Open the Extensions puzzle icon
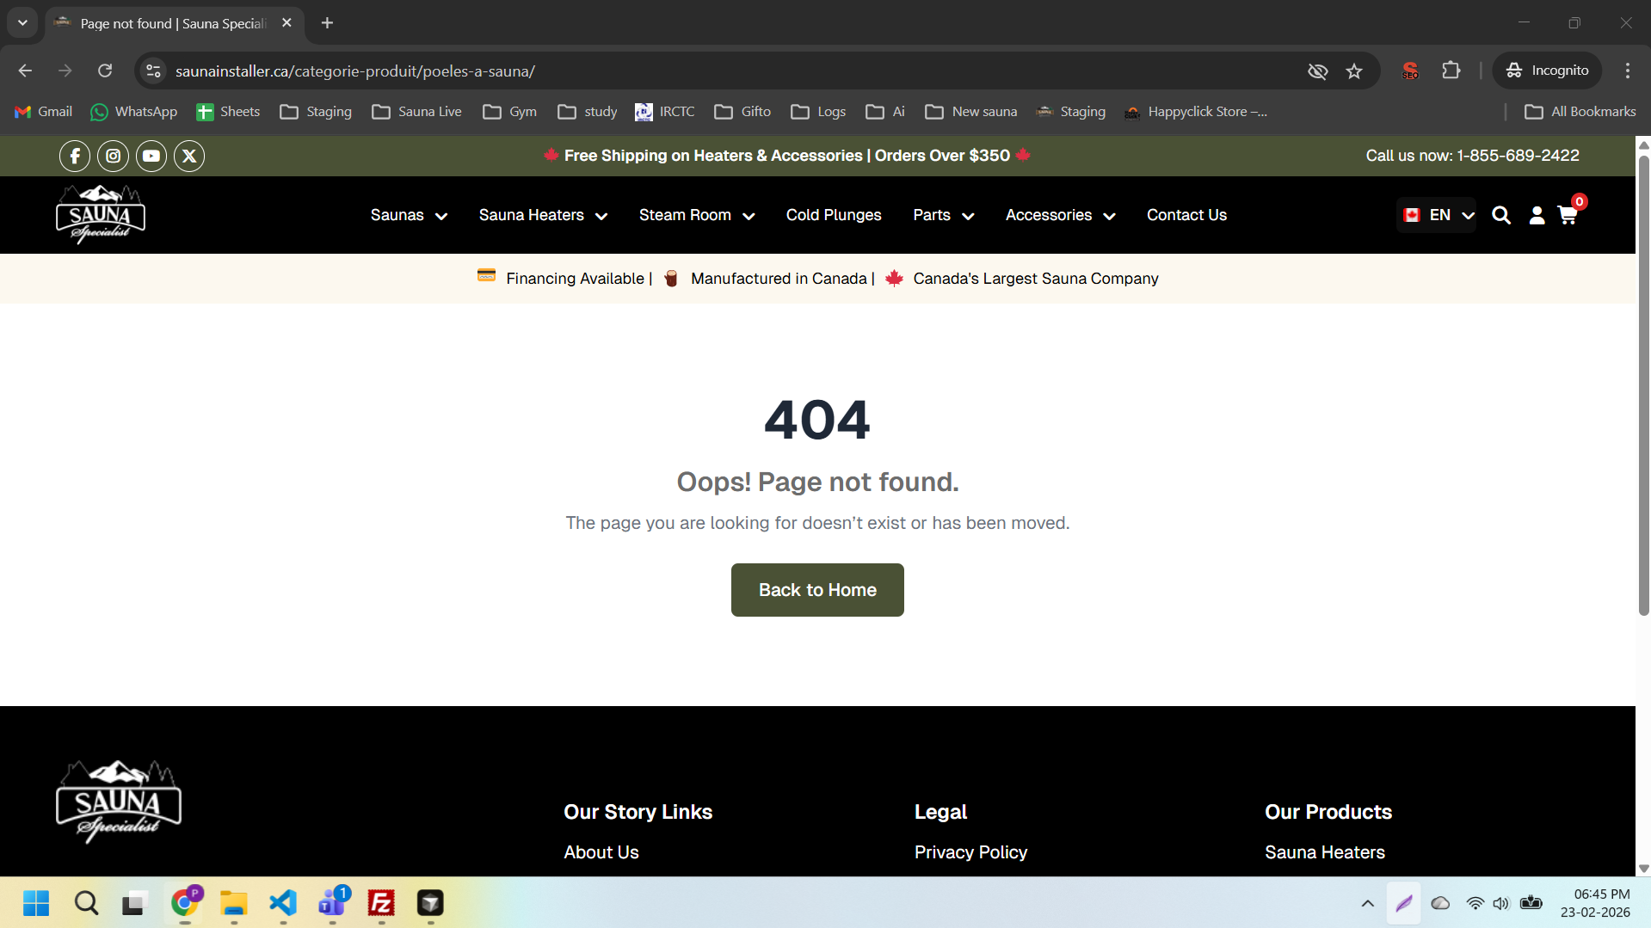Image resolution: width=1651 pixels, height=928 pixels. point(1451,71)
